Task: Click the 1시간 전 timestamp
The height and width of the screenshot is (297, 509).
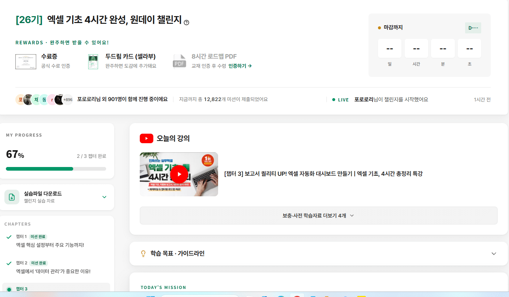Action: pyautogui.click(x=482, y=100)
